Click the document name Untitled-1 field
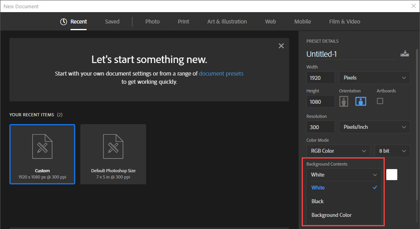The height and width of the screenshot is (229, 420). pyautogui.click(x=351, y=54)
